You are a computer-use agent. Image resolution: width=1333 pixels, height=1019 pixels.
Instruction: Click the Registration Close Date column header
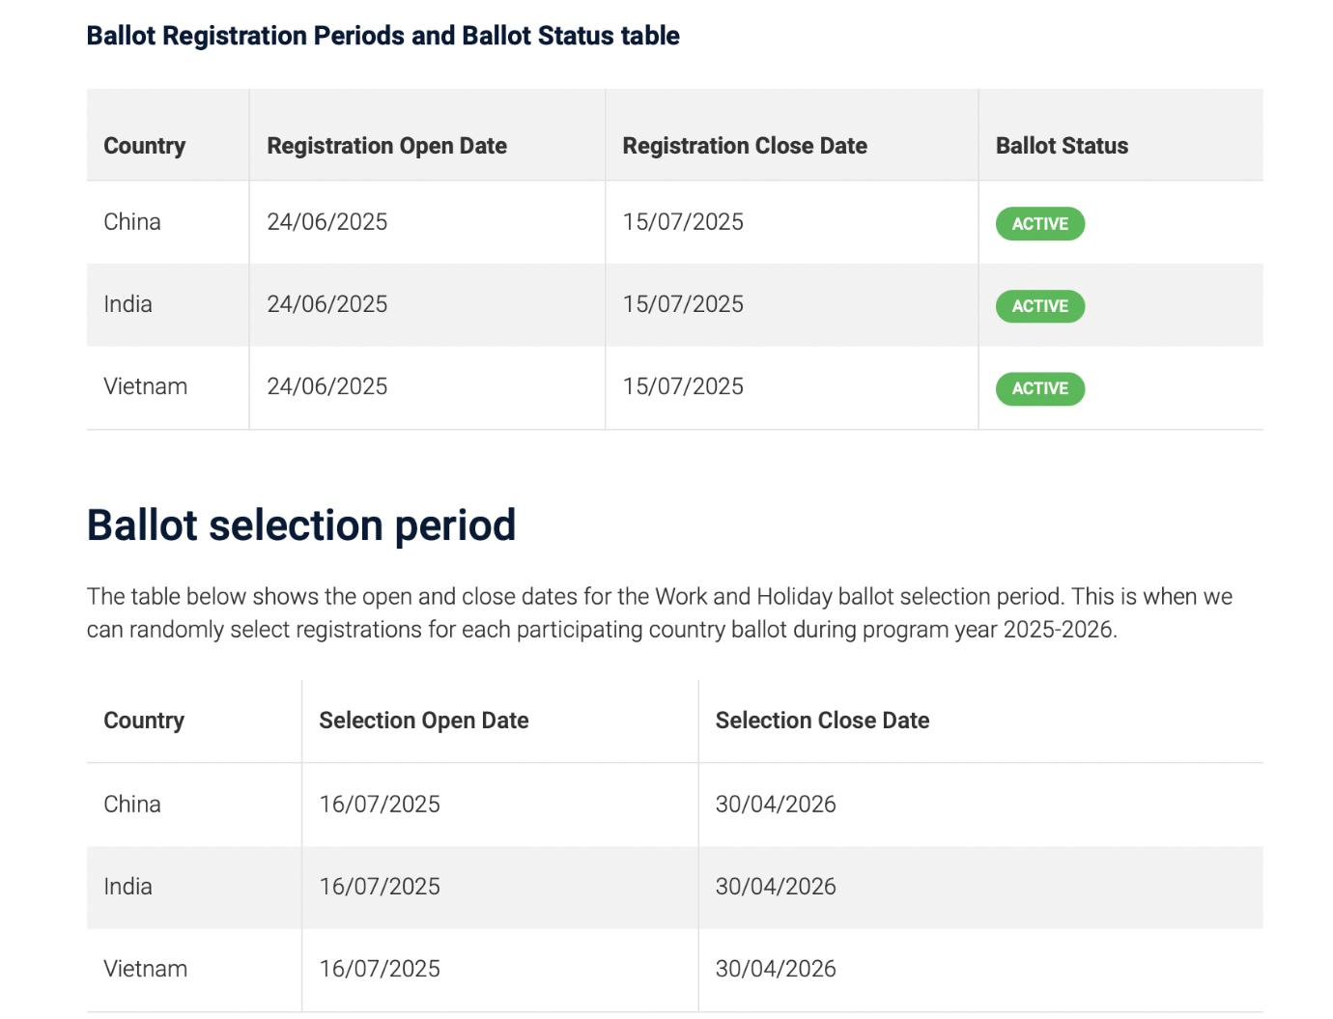coord(744,146)
